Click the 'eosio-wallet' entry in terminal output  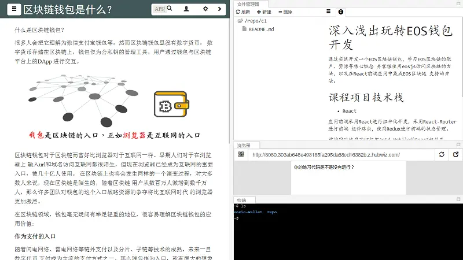pyautogui.click(x=248, y=212)
